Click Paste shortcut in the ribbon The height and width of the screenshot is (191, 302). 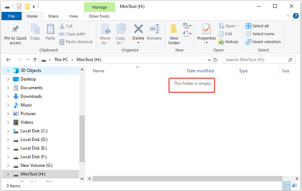pos(76,42)
